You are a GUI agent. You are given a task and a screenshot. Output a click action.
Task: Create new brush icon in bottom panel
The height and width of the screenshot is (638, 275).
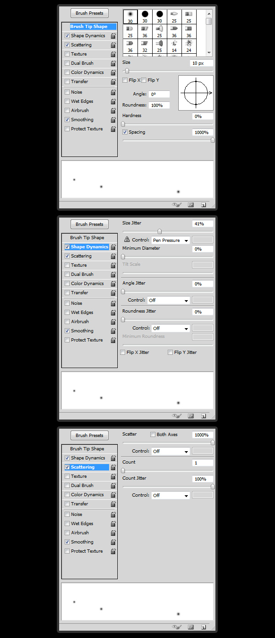click(x=203, y=627)
